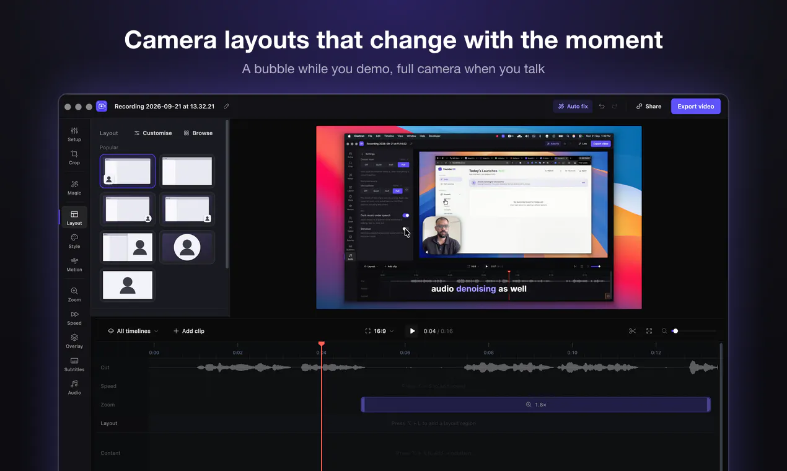Screen dimensions: 787x471
Task: Click the Add clip button
Action: coord(189,331)
